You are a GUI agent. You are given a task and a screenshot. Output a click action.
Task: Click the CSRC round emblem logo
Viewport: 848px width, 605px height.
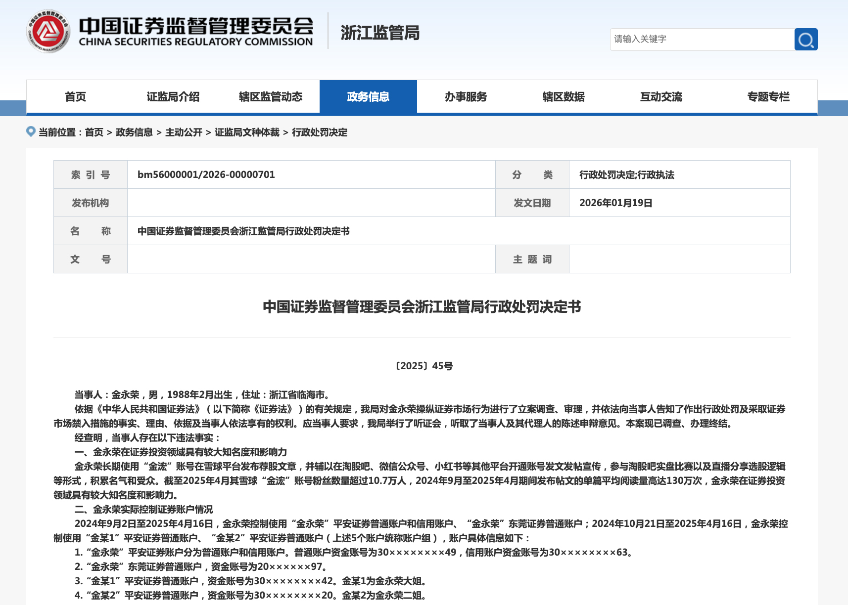pyautogui.click(x=48, y=32)
